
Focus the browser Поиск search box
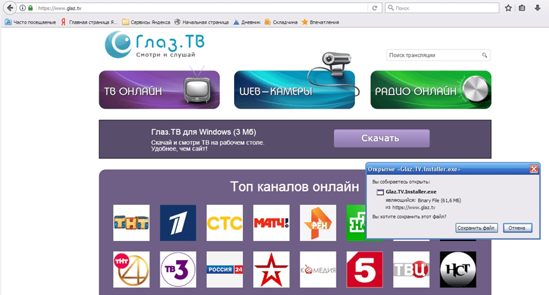[x=442, y=8]
